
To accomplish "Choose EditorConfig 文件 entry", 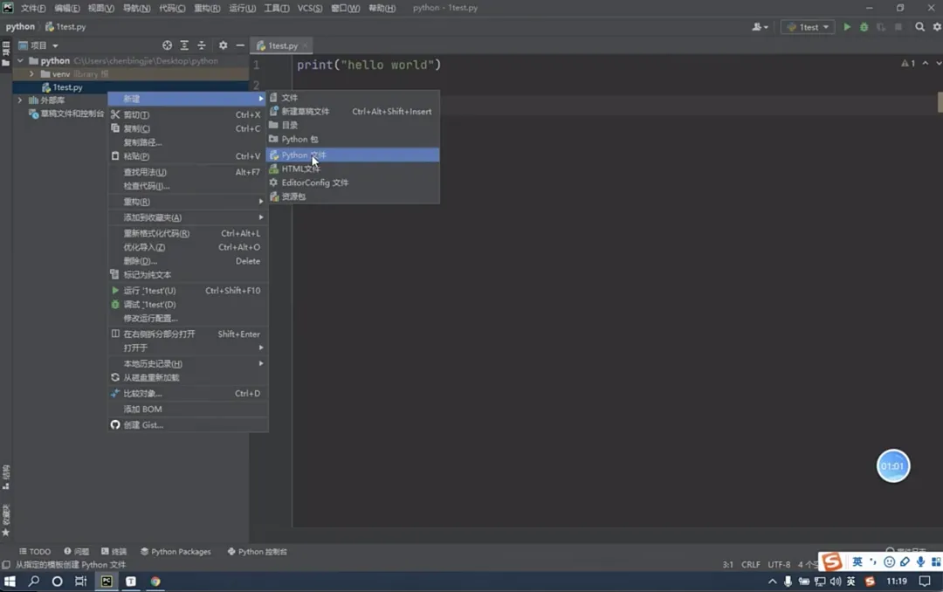I will tap(353, 182).
